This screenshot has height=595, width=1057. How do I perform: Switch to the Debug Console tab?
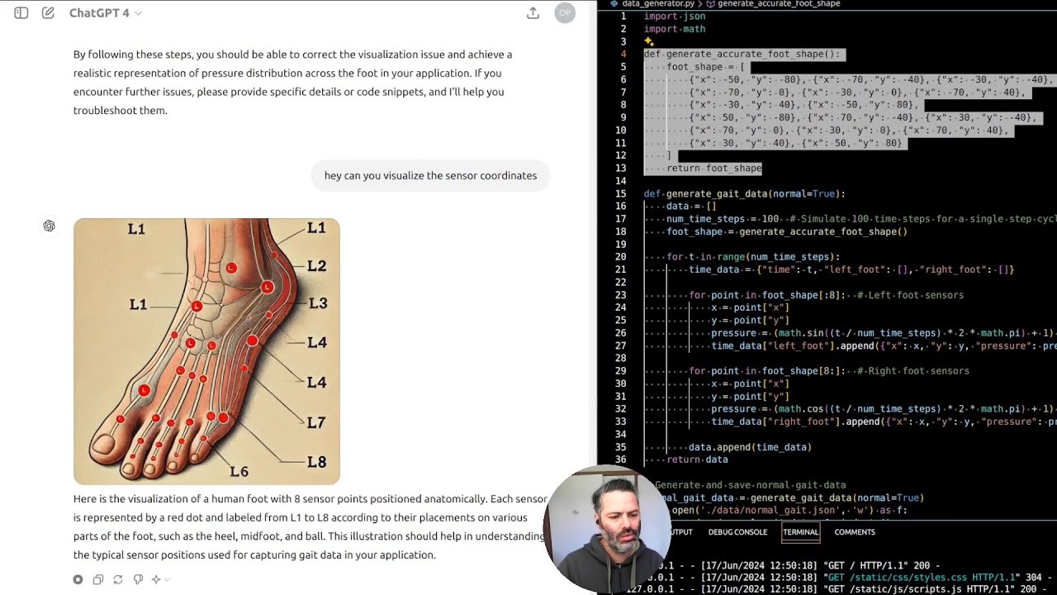click(x=737, y=532)
